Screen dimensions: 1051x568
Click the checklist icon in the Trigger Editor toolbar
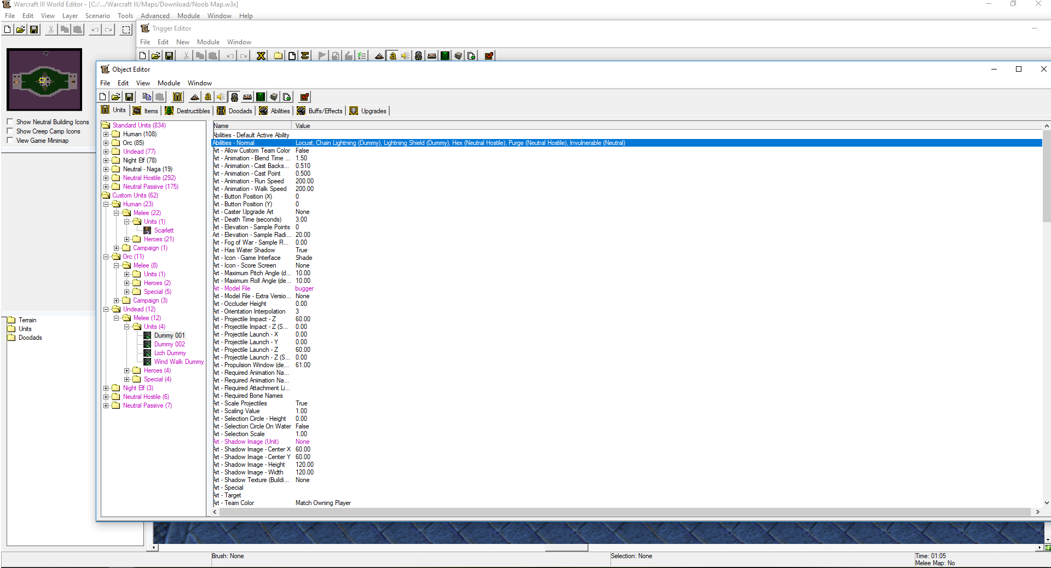pos(362,56)
